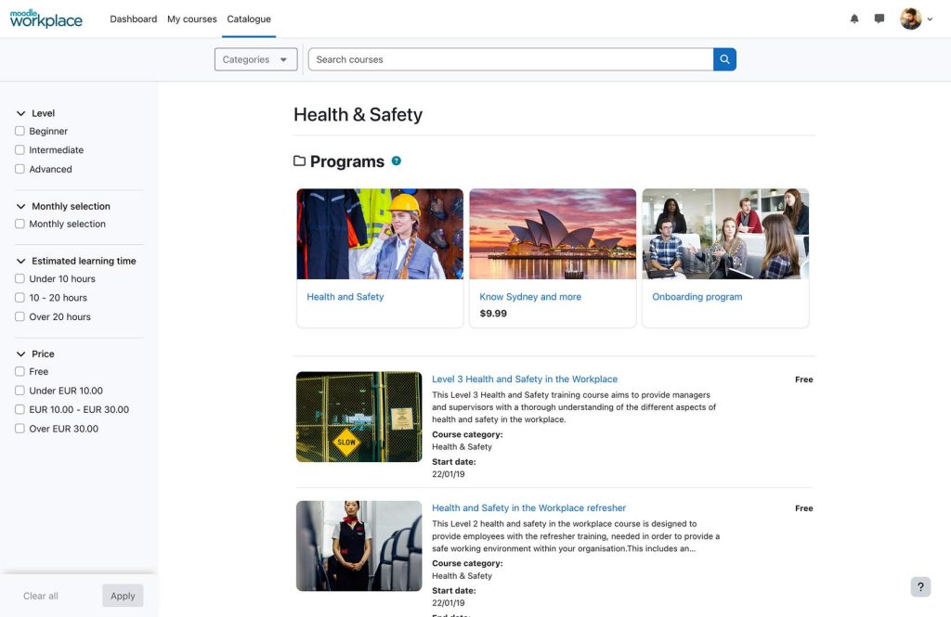Open the Categories dropdown
Image resolution: width=951 pixels, height=617 pixels.
point(255,59)
